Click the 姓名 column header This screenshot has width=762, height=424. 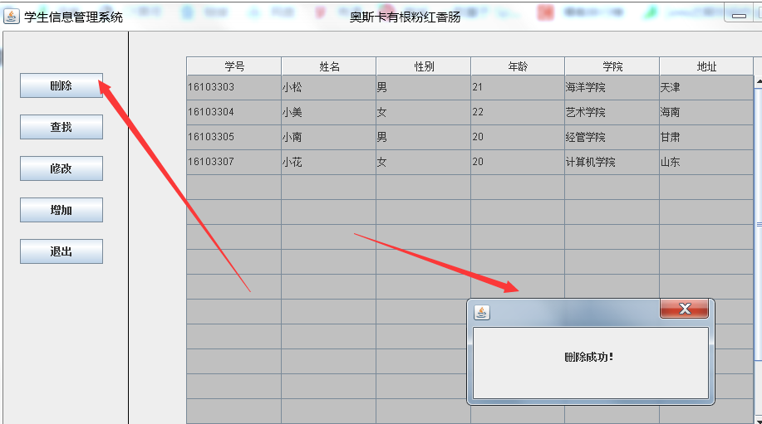(329, 66)
